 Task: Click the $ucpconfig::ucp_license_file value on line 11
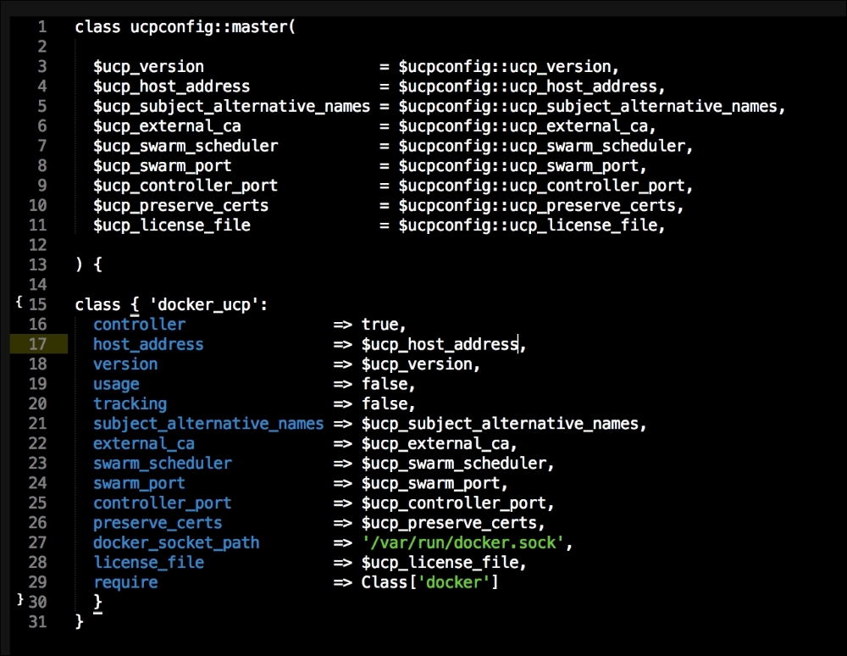click(527, 225)
